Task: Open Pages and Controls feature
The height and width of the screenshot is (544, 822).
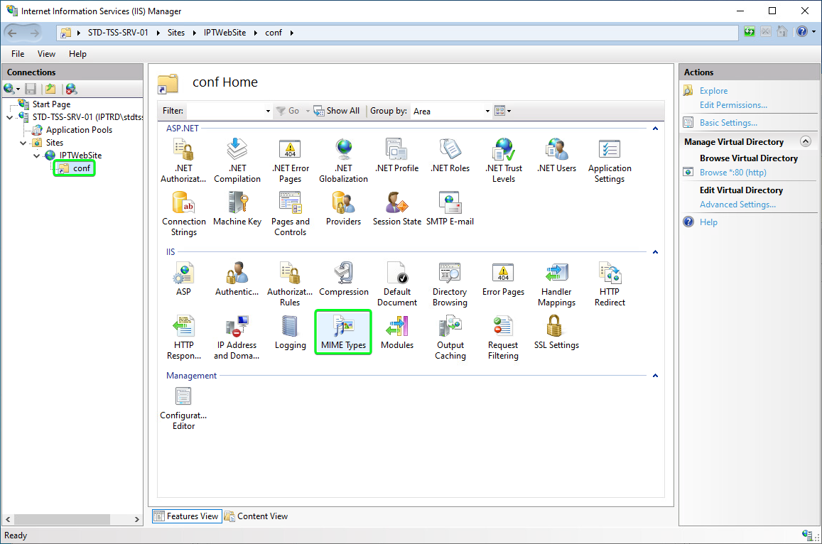Action: coord(290,214)
